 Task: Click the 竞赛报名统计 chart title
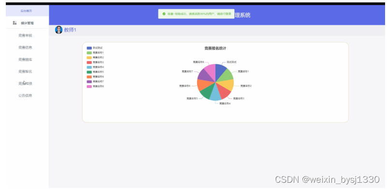point(215,49)
